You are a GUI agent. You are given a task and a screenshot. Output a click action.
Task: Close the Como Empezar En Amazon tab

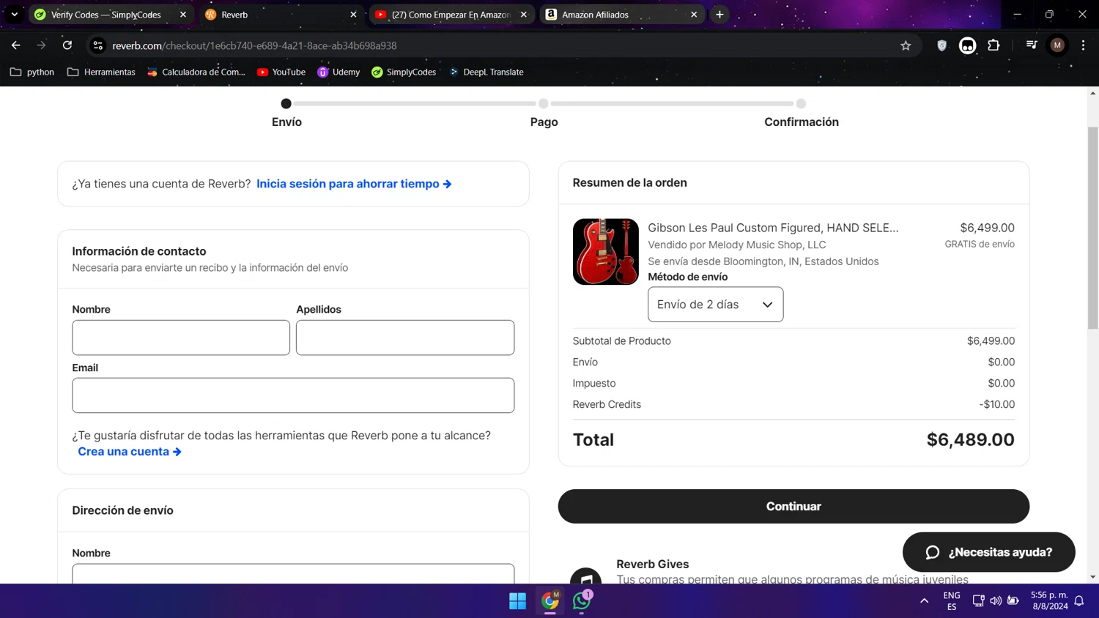tap(524, 15)
